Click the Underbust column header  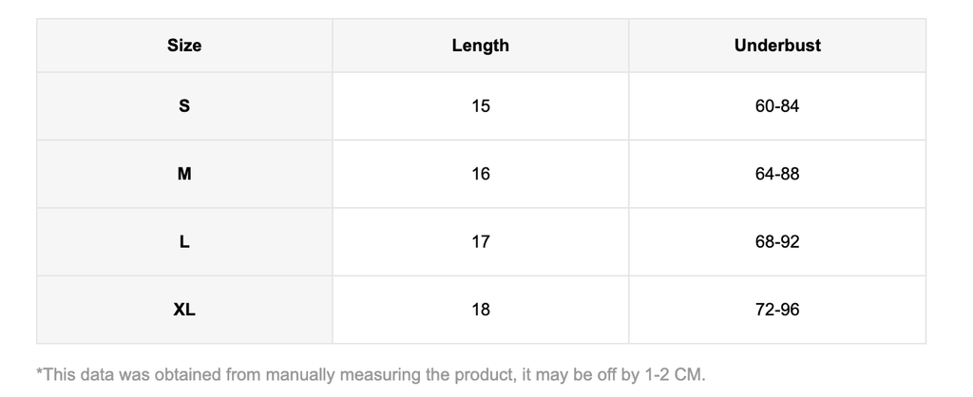click(777, 45)
